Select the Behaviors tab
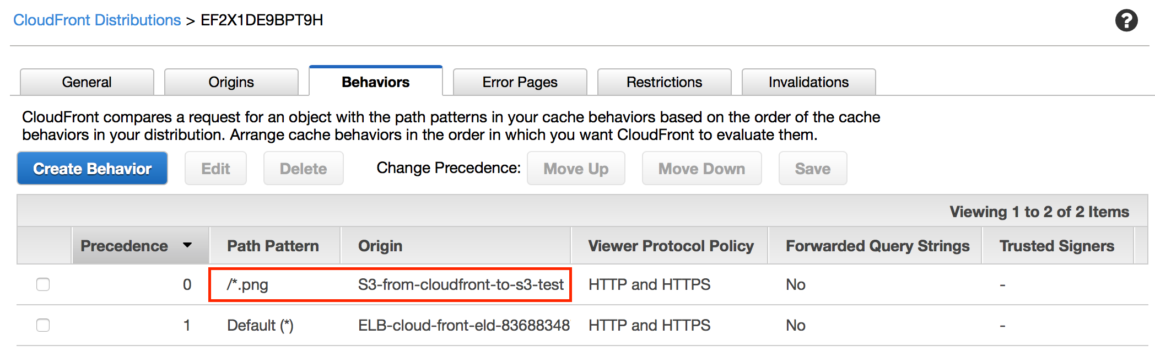The image size is (1155, 356). pos(375,82)
